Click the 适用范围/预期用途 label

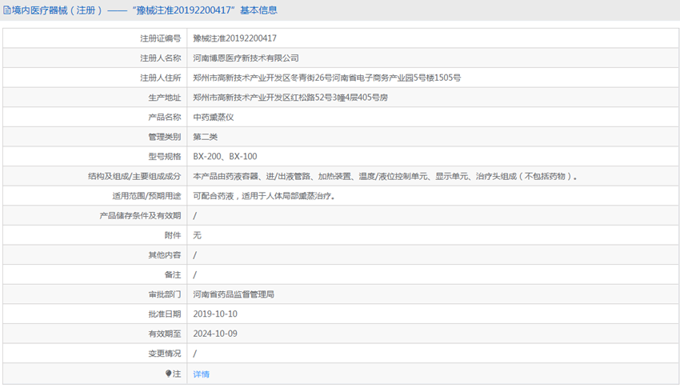click(146, 196)
